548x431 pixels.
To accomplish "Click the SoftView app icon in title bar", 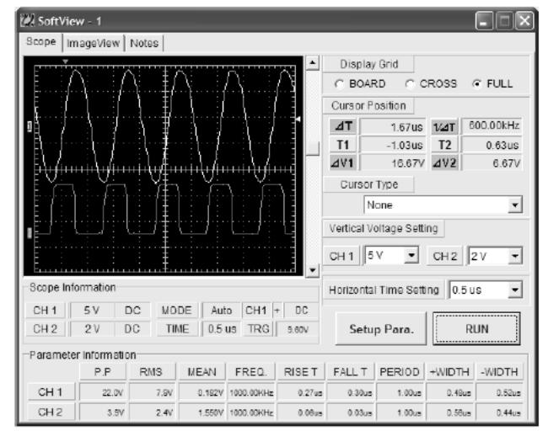I will [x=28, y=20].
